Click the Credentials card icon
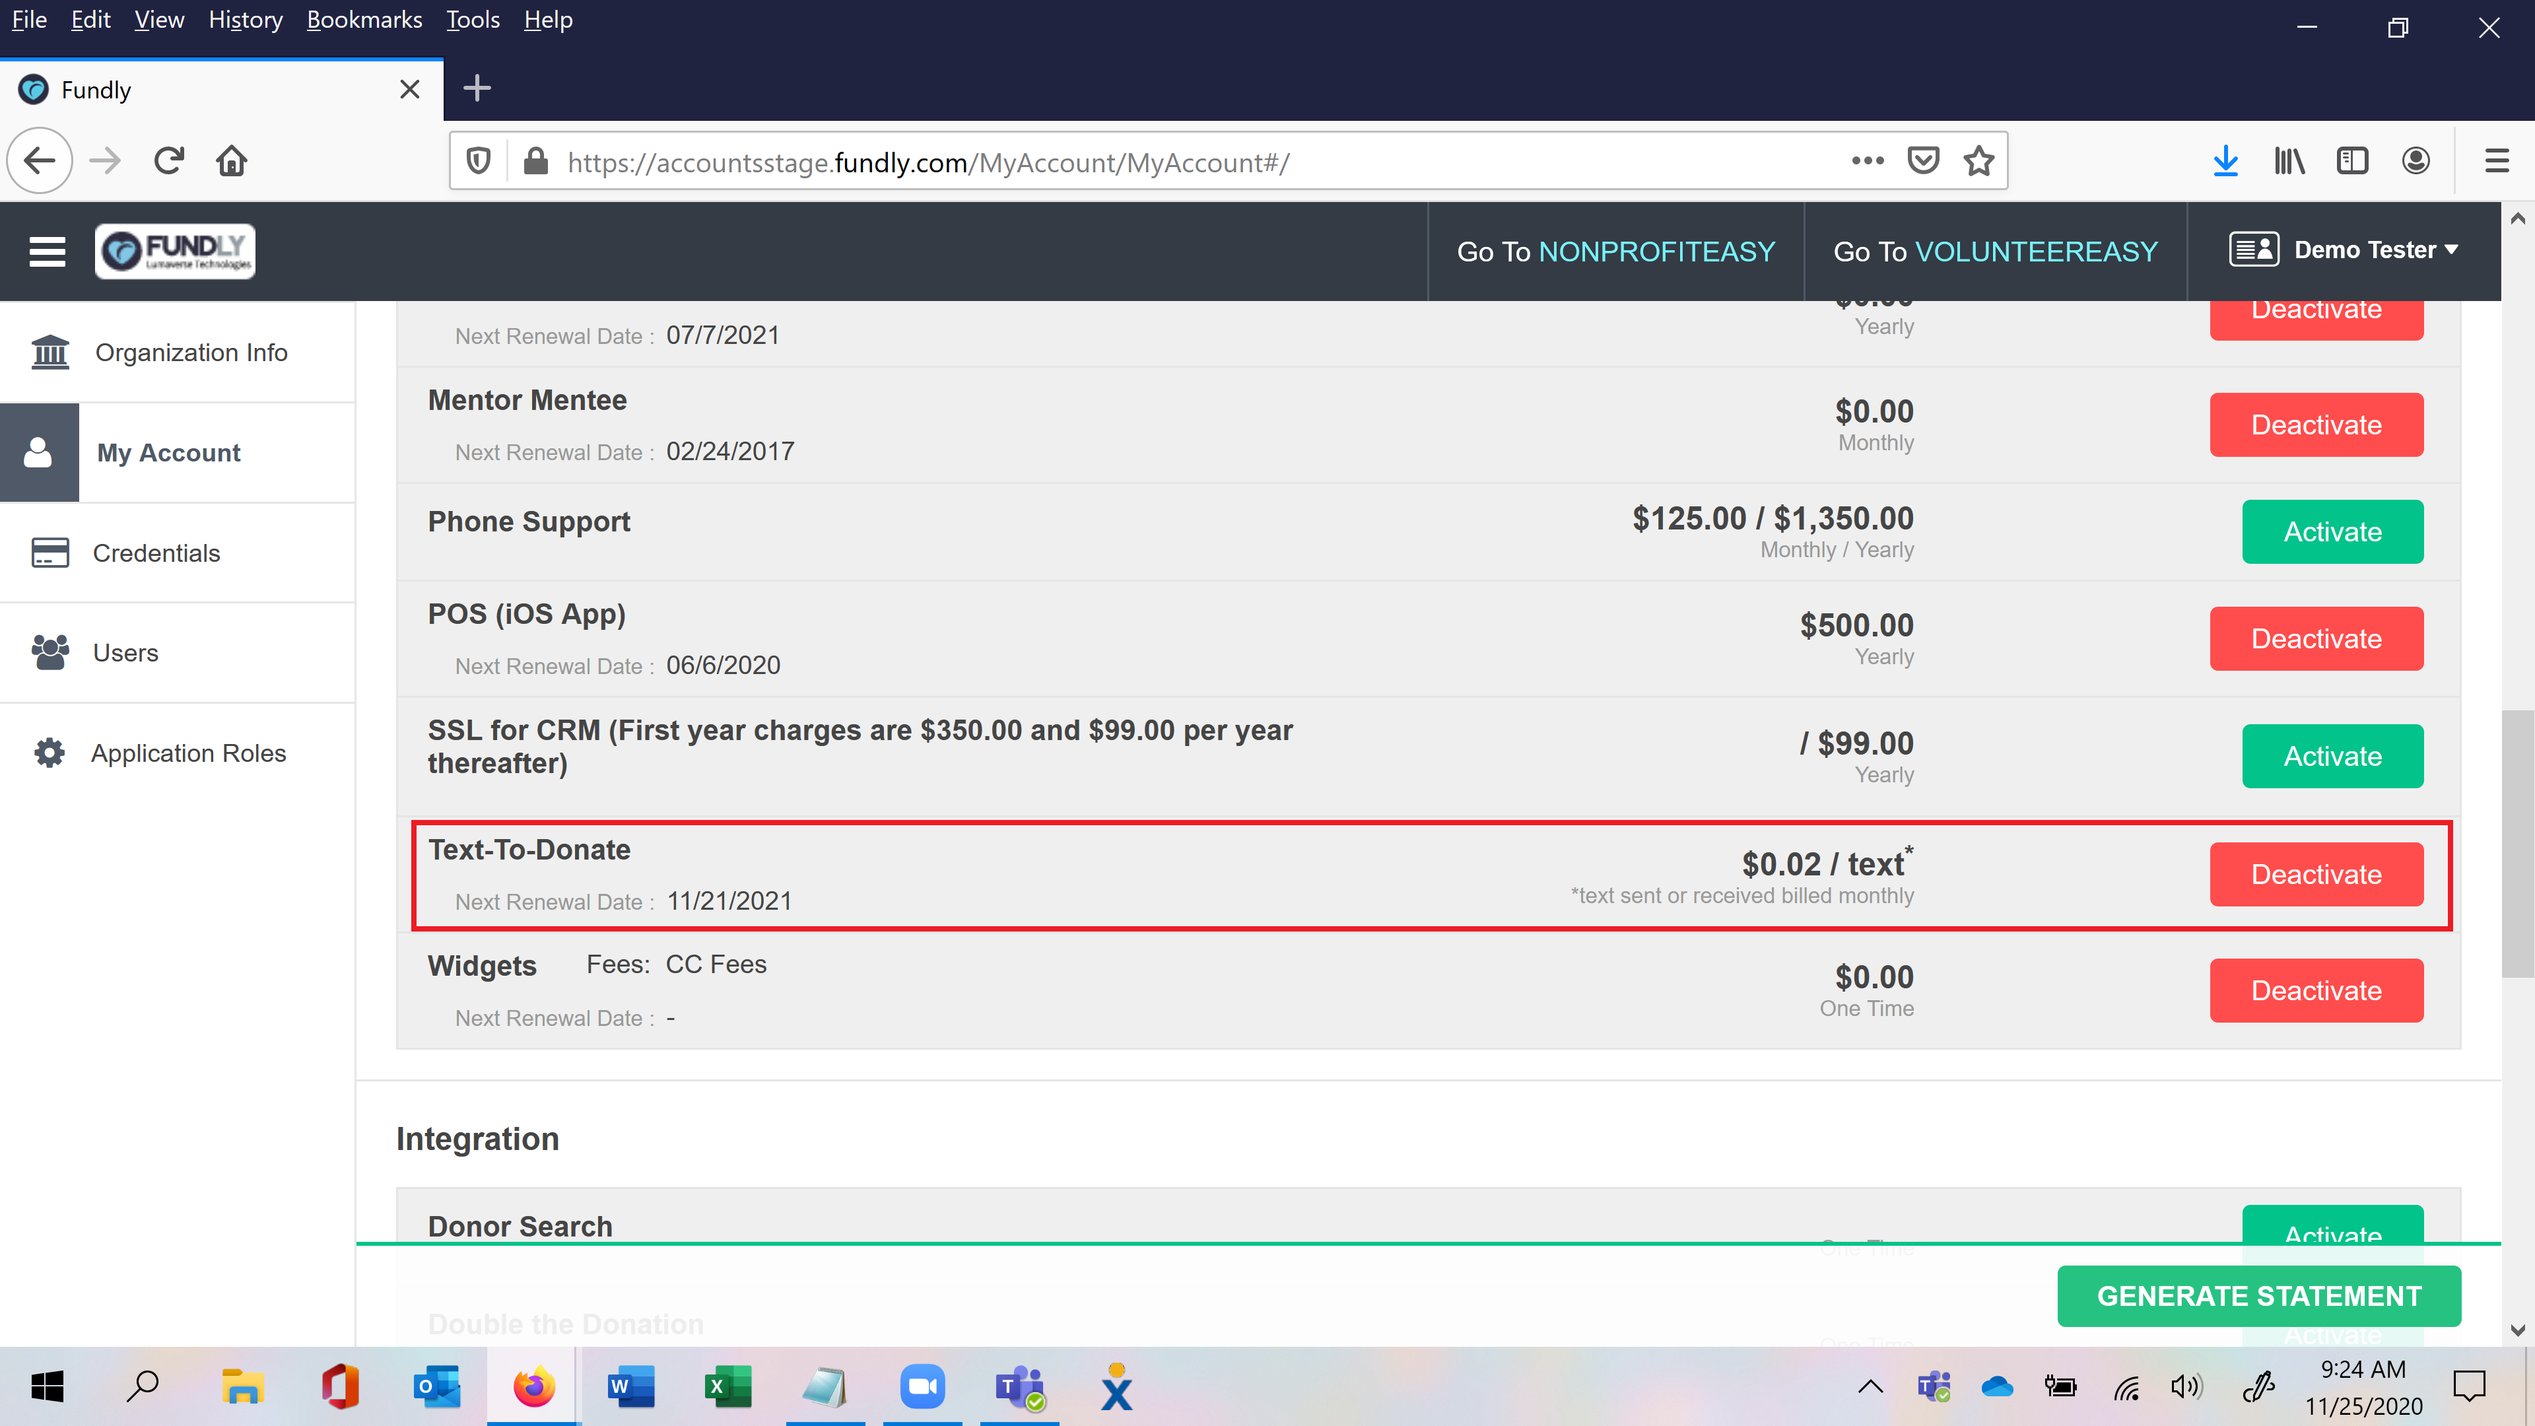Viewport: 2535px width, 1426px height. point(50,553)
